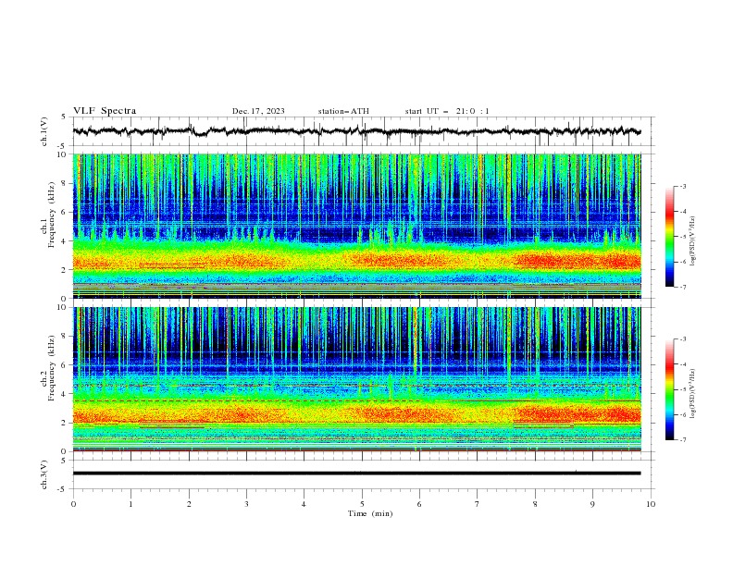The width and height of the screenshot is (733, 566).
Task: Click the time axis tick labeled 5
Action: pyautogui.click(x=362, y=504)
